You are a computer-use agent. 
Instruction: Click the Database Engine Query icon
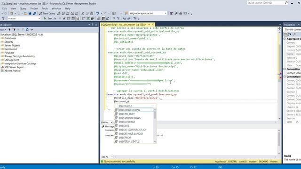[59, 13]
